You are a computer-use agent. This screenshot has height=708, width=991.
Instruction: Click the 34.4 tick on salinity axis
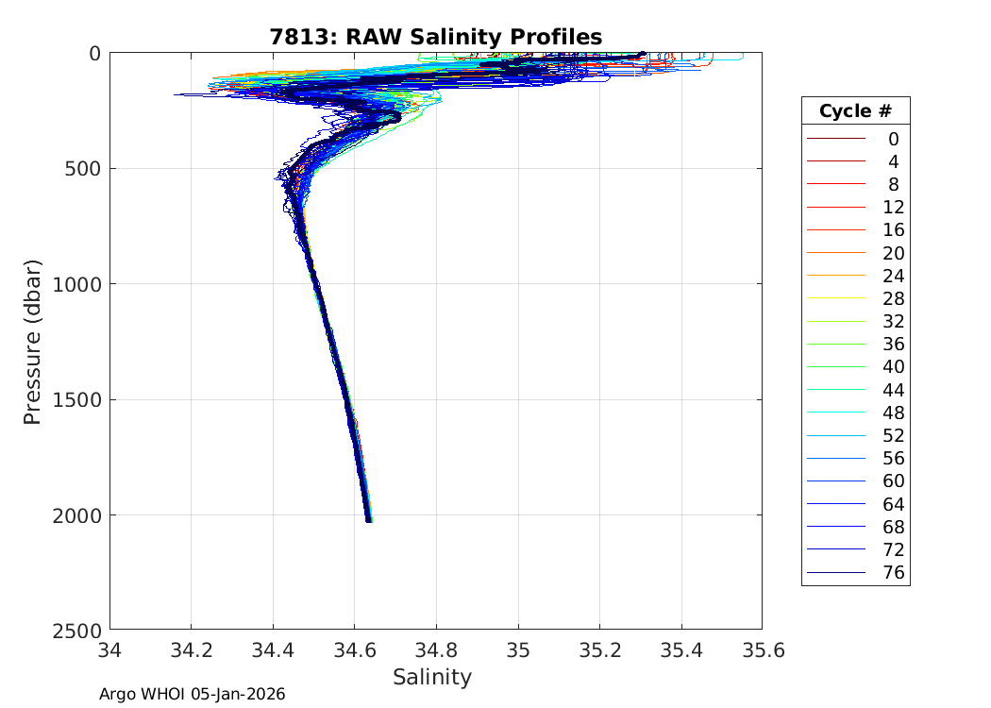(273, 650)
